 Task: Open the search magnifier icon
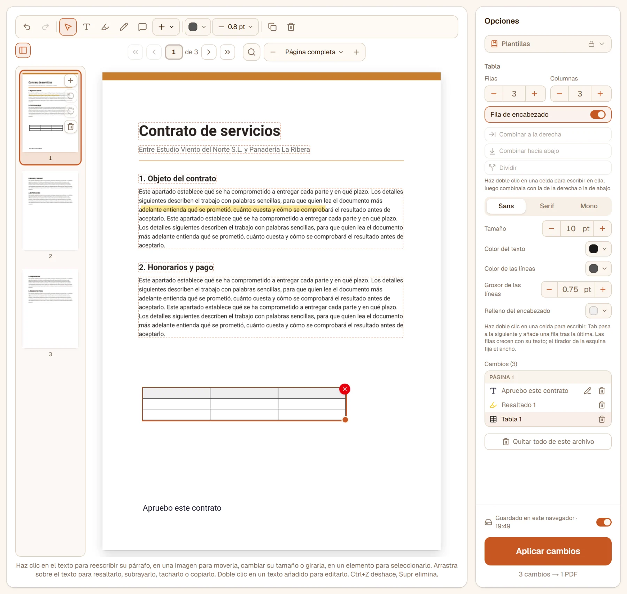[251, 52]
